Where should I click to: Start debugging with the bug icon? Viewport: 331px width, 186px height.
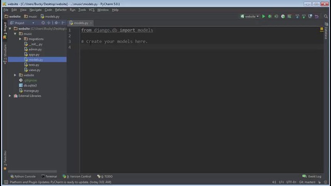point(270,16)
